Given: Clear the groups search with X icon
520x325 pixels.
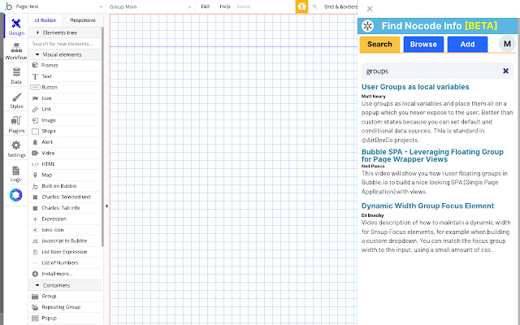Looking at the screenshot, I should pos(505,71).
